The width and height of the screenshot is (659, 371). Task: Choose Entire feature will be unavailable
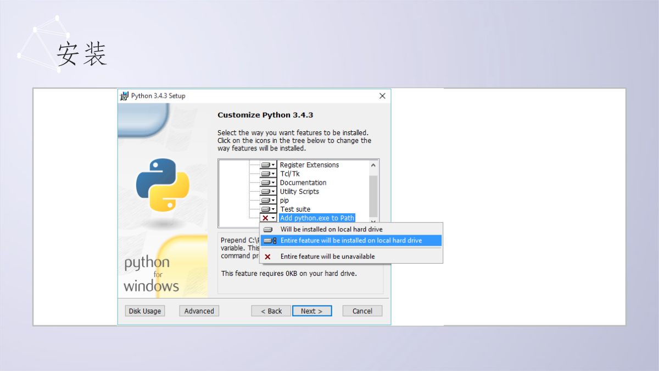tap(351, 257)
